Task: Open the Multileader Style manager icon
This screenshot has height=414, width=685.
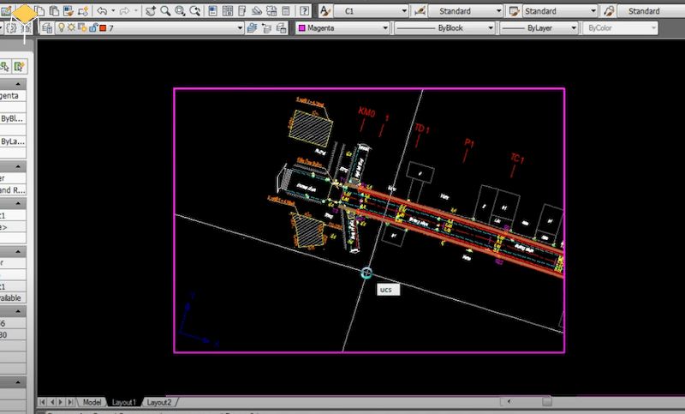Action: pos(609,10)
